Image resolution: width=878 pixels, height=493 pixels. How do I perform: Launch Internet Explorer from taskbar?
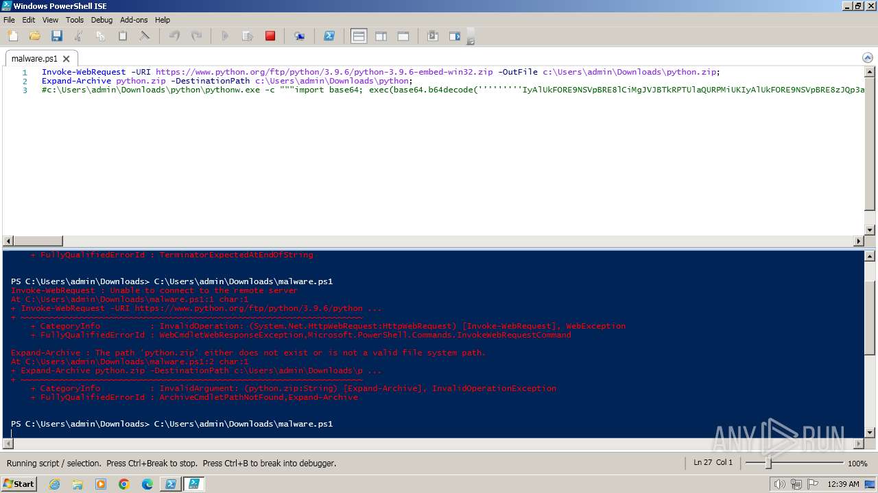(x=54, y=484)
